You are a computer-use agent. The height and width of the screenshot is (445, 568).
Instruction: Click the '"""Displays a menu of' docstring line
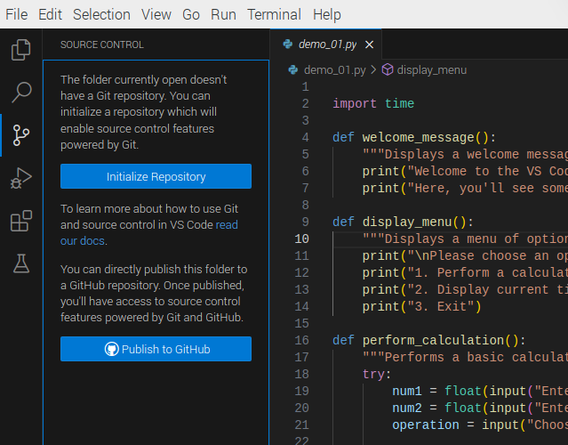(465, 239)
